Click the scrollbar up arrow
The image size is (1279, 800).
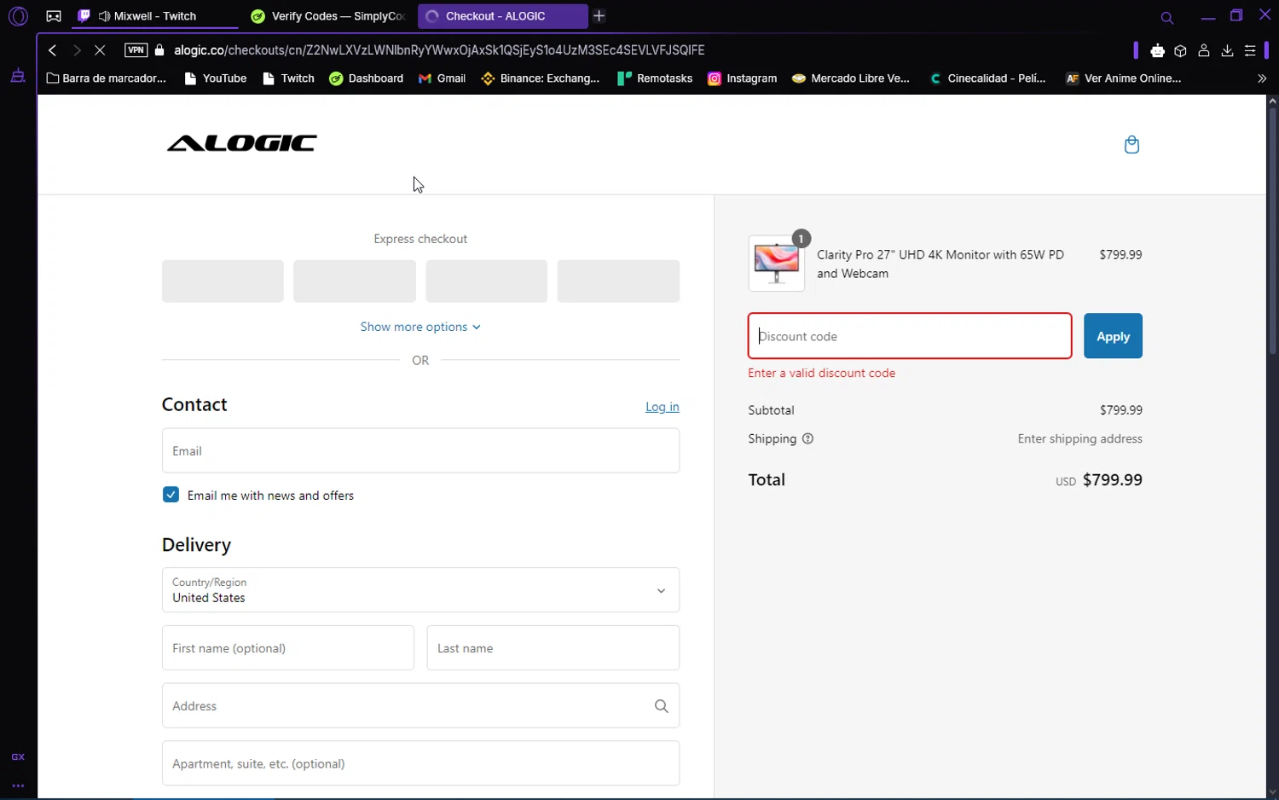pyautogui.click(x=1272, y=101)
